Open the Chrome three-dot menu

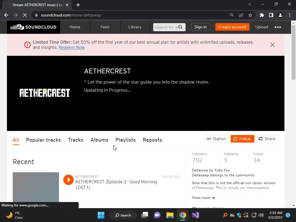point(290,15)
